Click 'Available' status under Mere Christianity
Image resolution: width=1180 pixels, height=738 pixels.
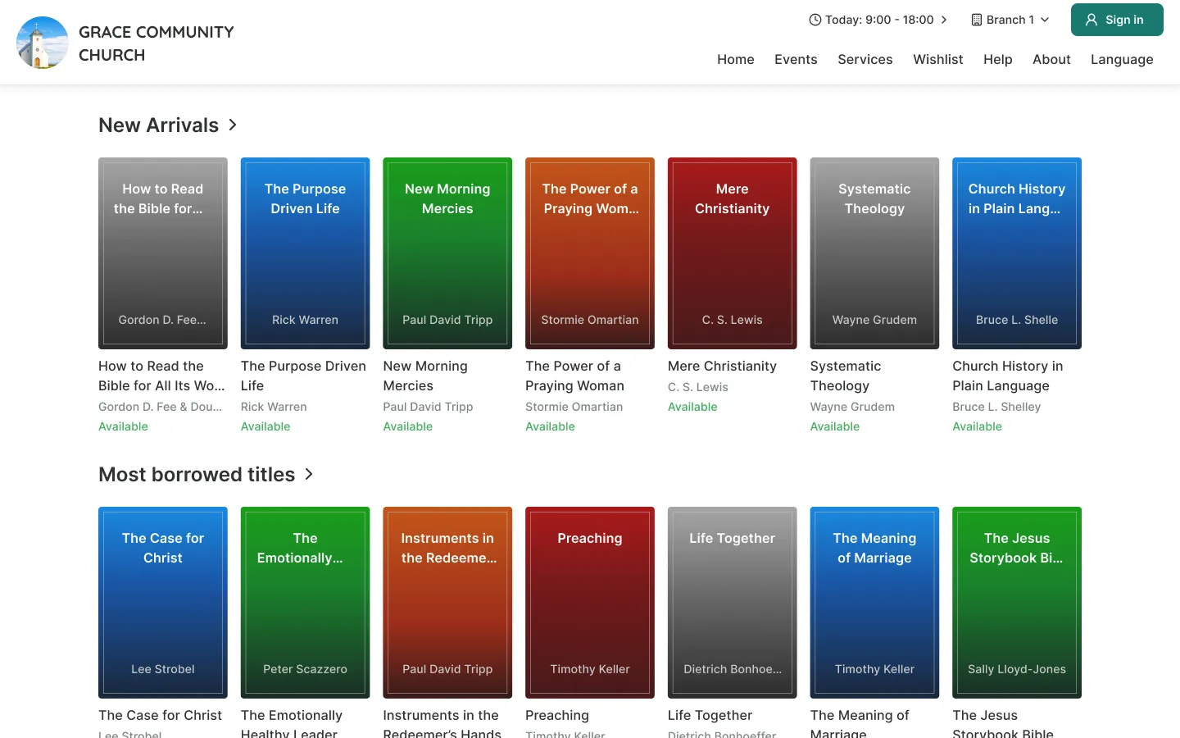point(692,407)
